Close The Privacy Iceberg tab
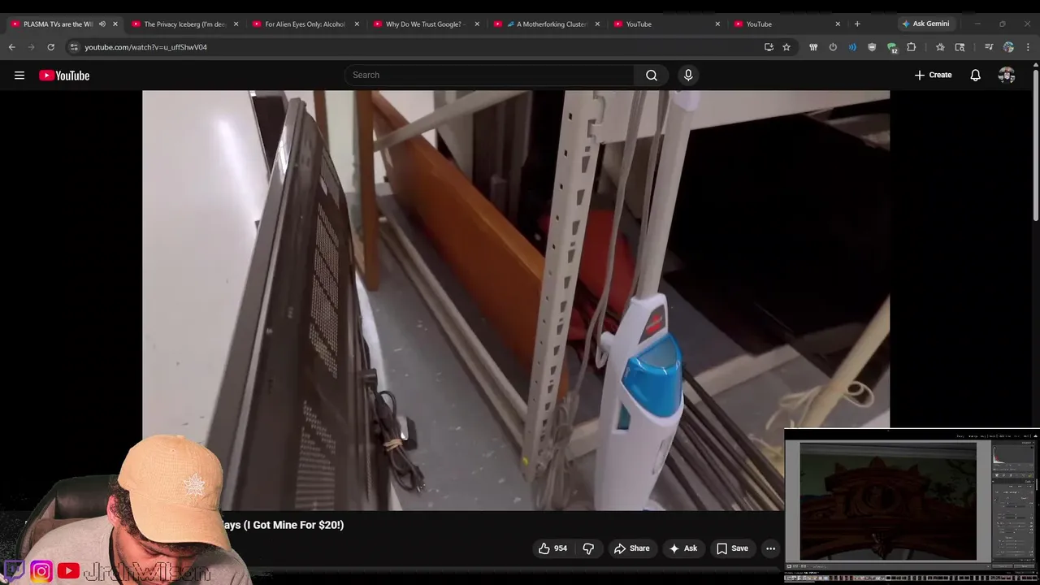Image resolution: width=1040 pixels, height=585 pixels. [x=236, y=24]
